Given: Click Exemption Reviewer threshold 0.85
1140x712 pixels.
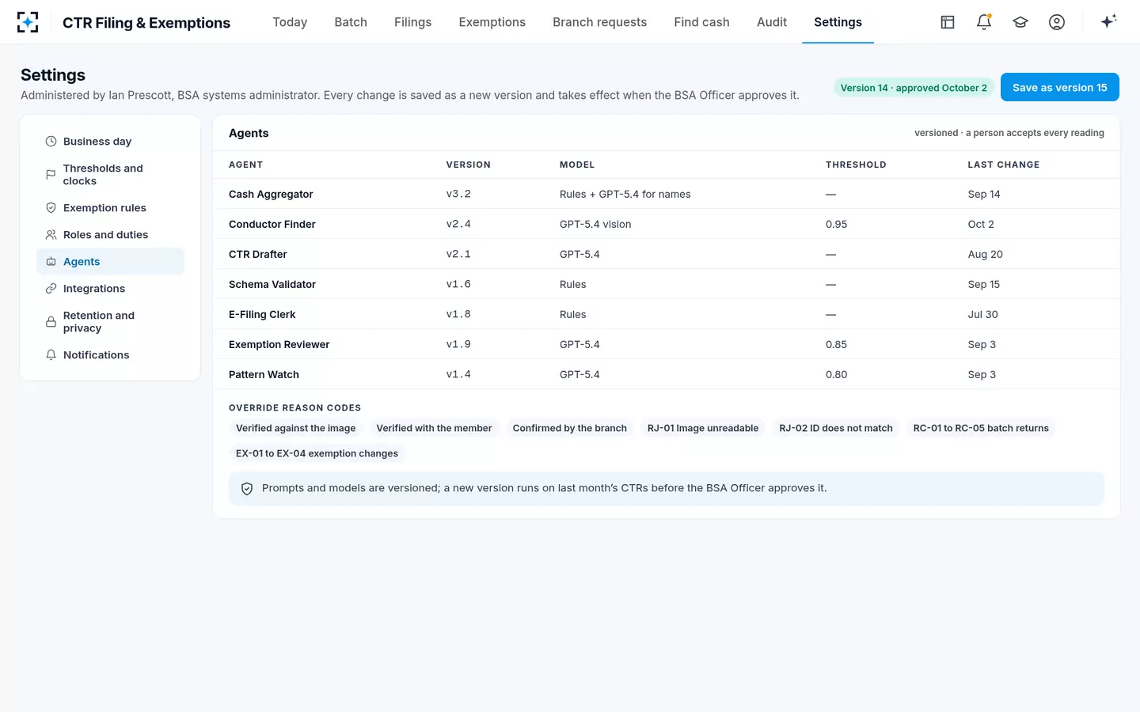Looking at the screenshot, I should 836,345.
